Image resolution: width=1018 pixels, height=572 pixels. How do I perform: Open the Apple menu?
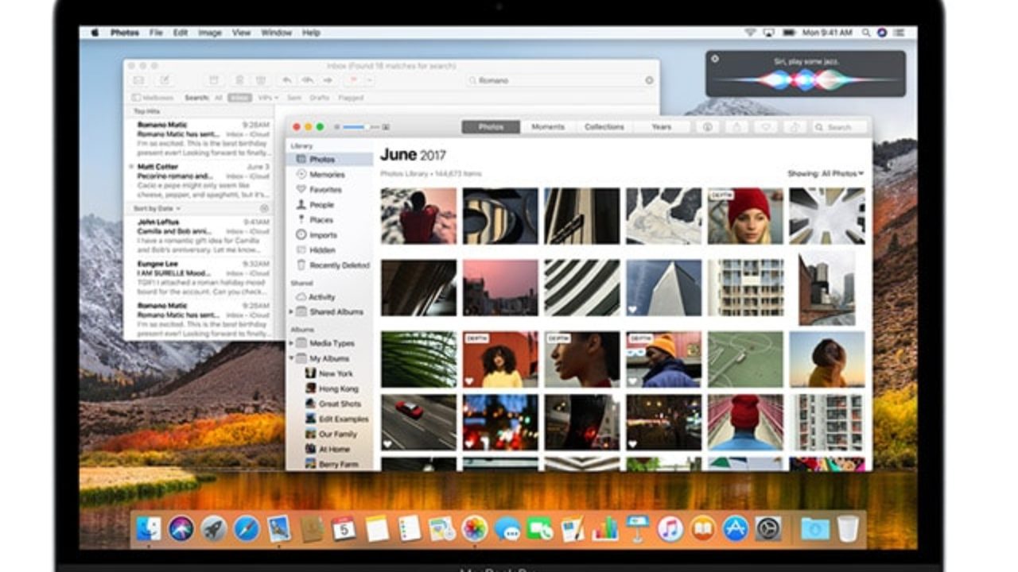click(x=95, y=33)
